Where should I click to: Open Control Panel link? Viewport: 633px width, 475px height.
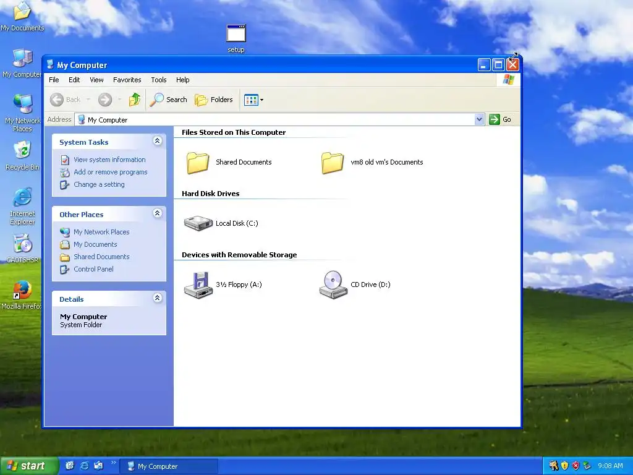(93, 269)
